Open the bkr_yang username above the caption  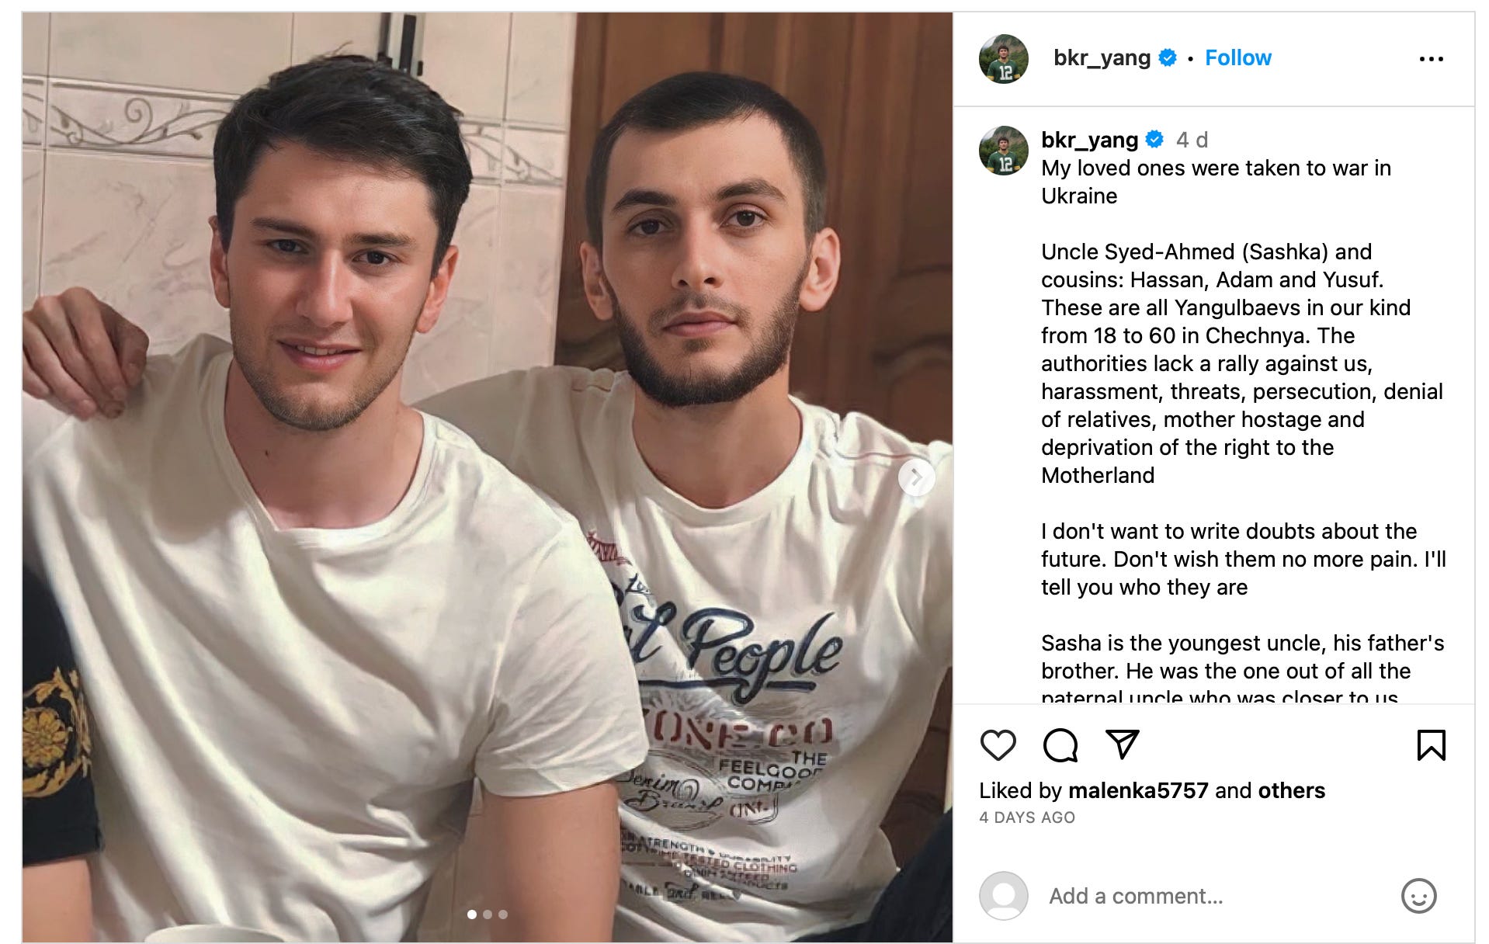pos(1089,140)
